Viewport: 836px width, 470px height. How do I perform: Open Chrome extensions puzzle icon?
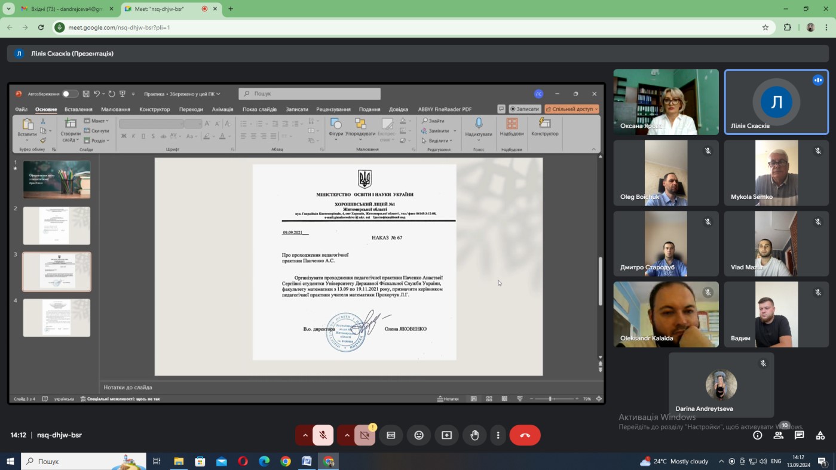pyautogui.click(x=787, y=27)
